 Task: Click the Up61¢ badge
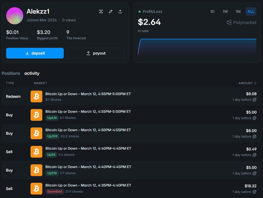[52, 118]
